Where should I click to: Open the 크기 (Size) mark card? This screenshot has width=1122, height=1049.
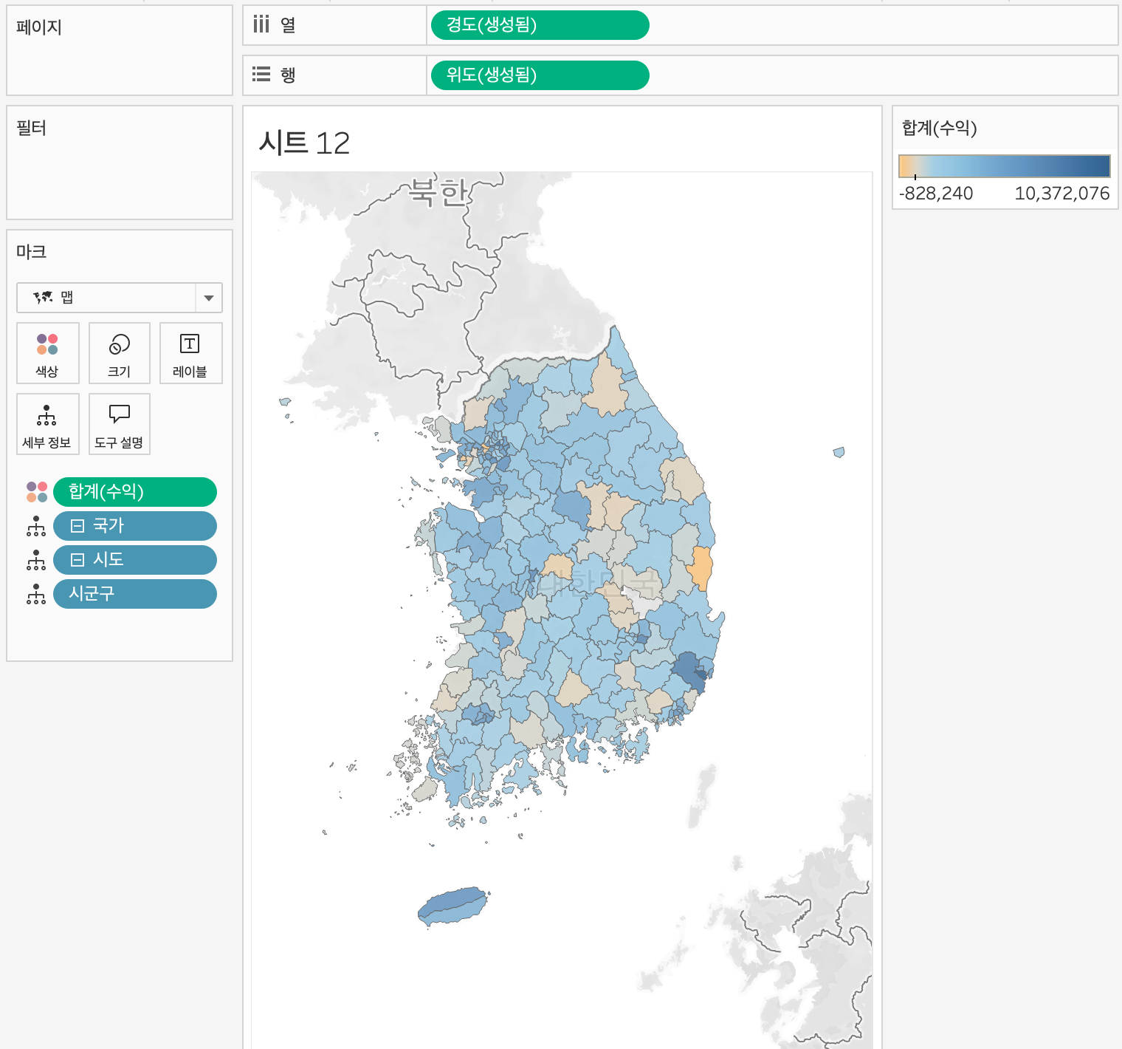[120, 353]
